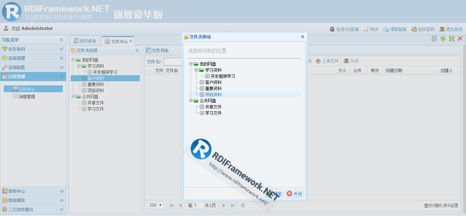
Task: Expand the 系统管理 accordion arrow
Action: click(62, 58)
